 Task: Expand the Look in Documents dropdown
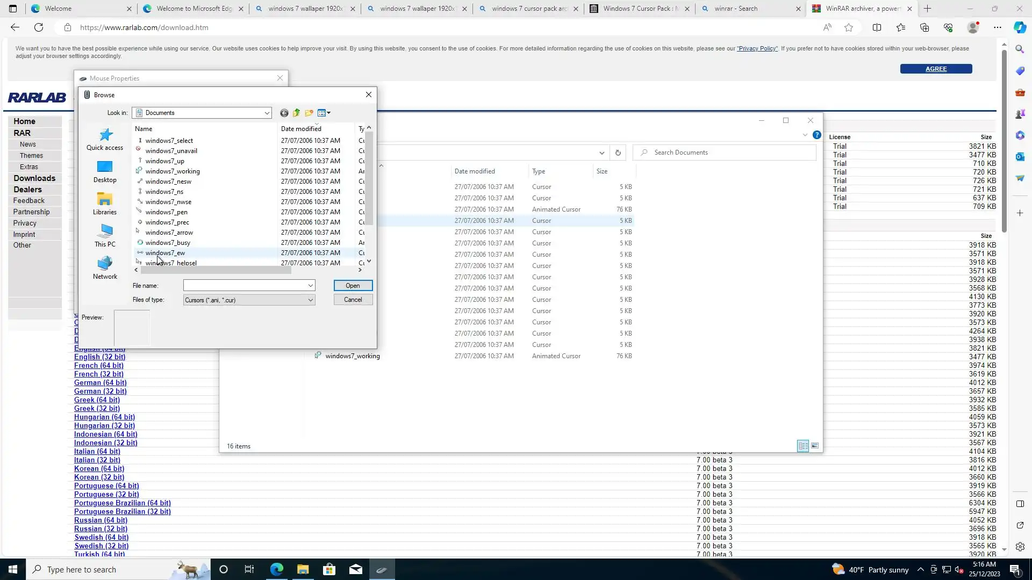(x=267, y=113)
